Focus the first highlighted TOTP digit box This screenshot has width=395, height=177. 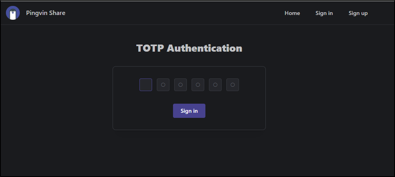(x=146, y=85)
